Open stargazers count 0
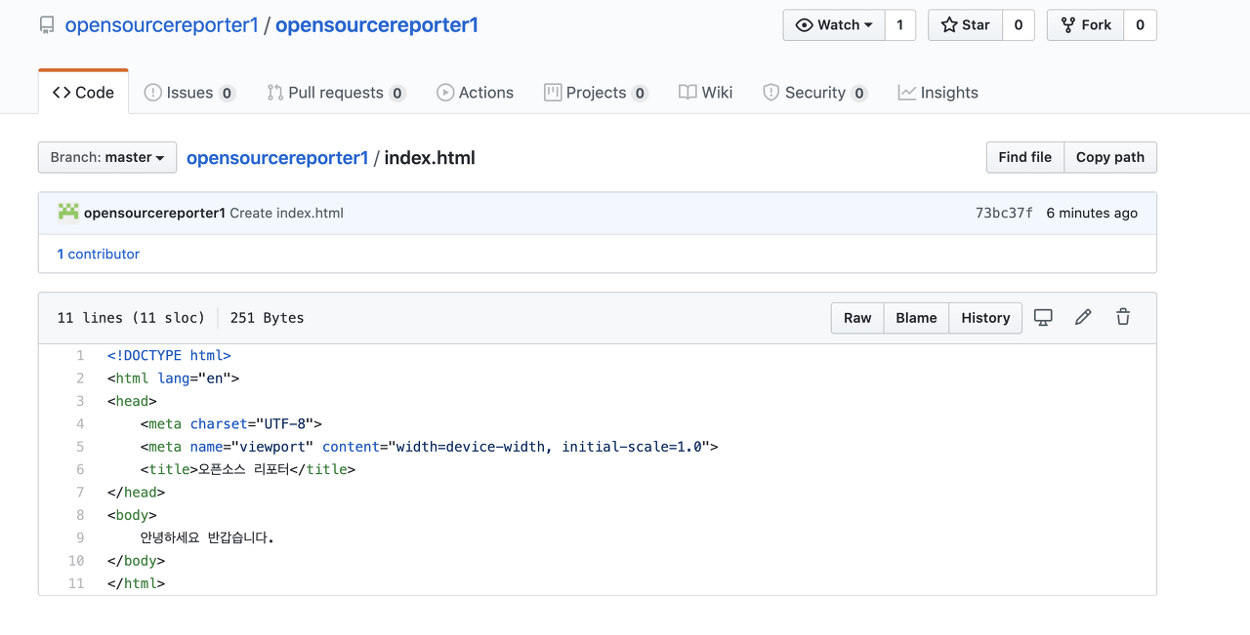Image resolution: width=1250 pixels, height=635 pixels. 1019,25
